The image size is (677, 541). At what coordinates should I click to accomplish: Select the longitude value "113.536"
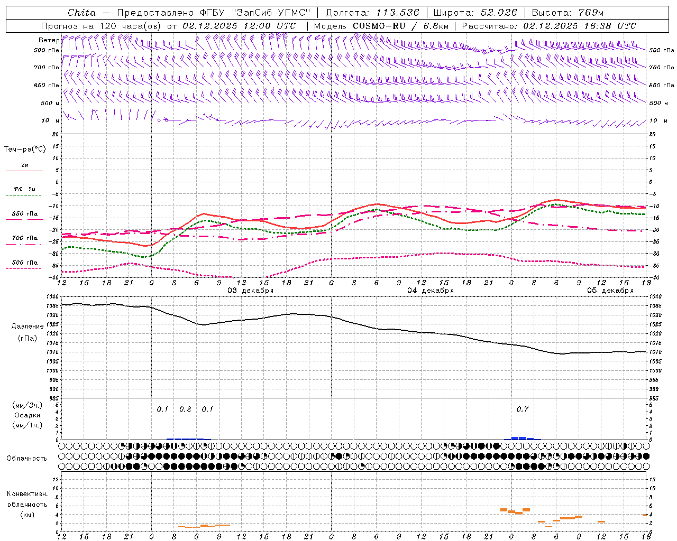coord(397,13)
